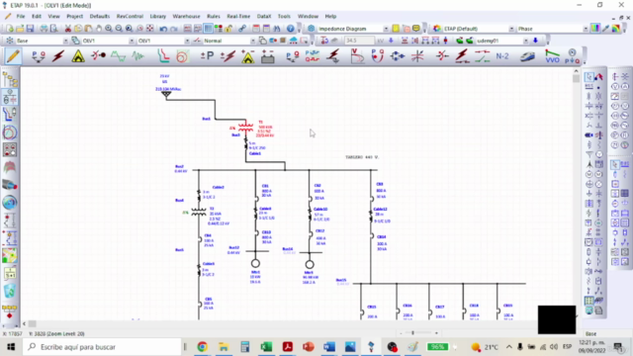Select the Mtr1 motor symbol

[x=255, y=264]
